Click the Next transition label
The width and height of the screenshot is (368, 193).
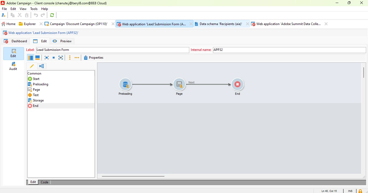pyautogui.click(x=192, y=83)
